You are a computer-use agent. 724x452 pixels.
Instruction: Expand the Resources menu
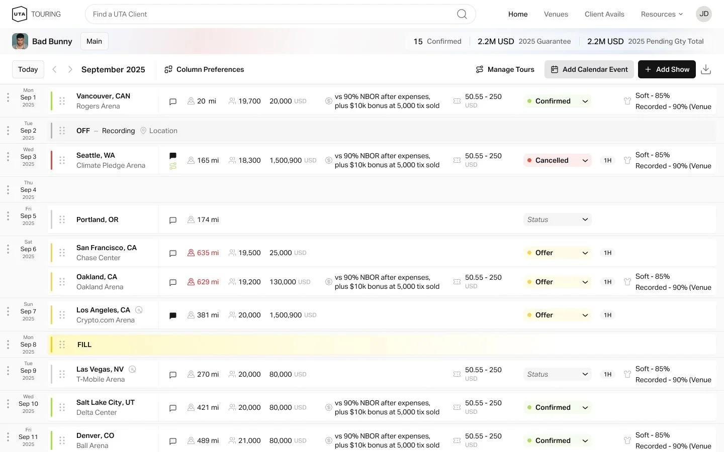662,14
